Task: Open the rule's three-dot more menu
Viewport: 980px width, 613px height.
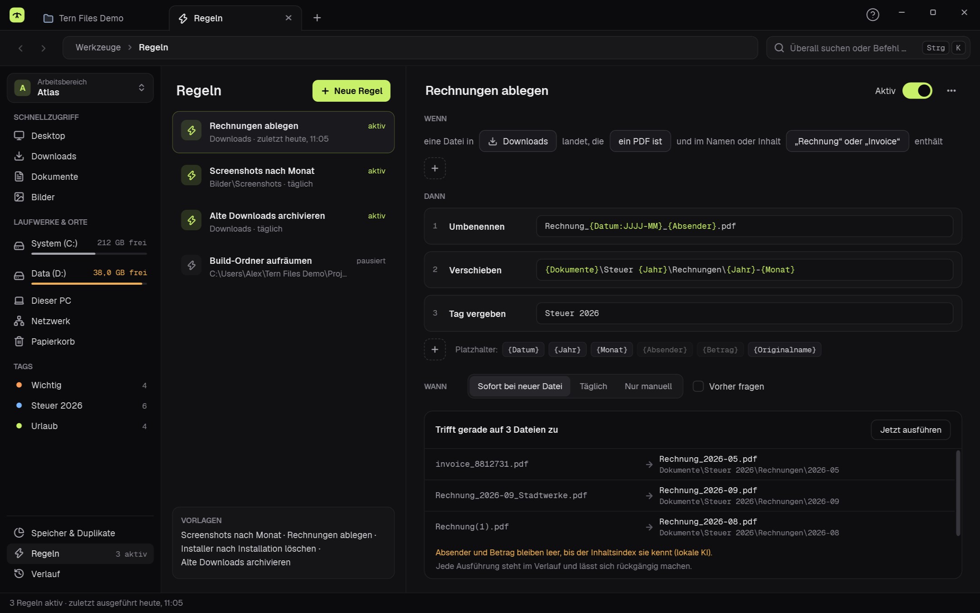Action: point(951,91)
